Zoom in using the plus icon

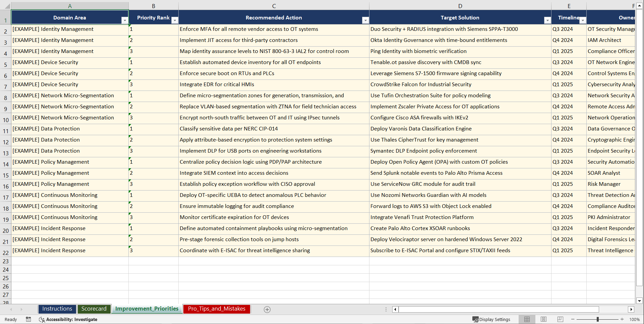pyautogui.click(x=622, y=319)
